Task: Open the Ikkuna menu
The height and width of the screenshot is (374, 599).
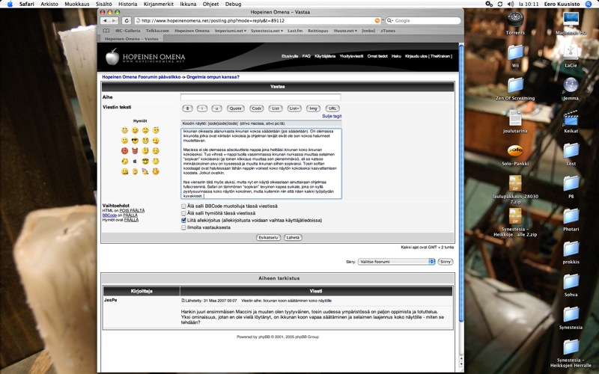Action: tap(188, 4)
